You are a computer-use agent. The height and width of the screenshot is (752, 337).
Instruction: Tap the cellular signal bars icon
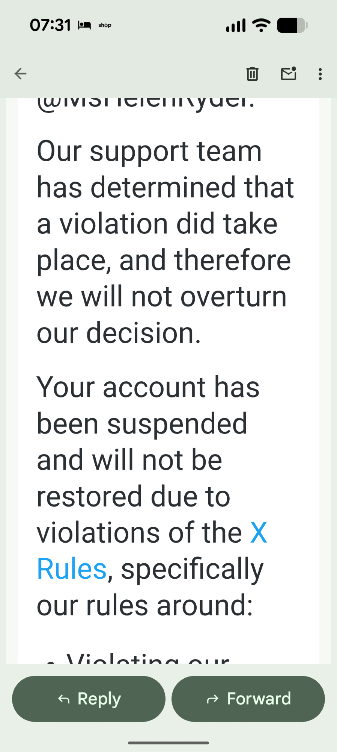[236, 25]
